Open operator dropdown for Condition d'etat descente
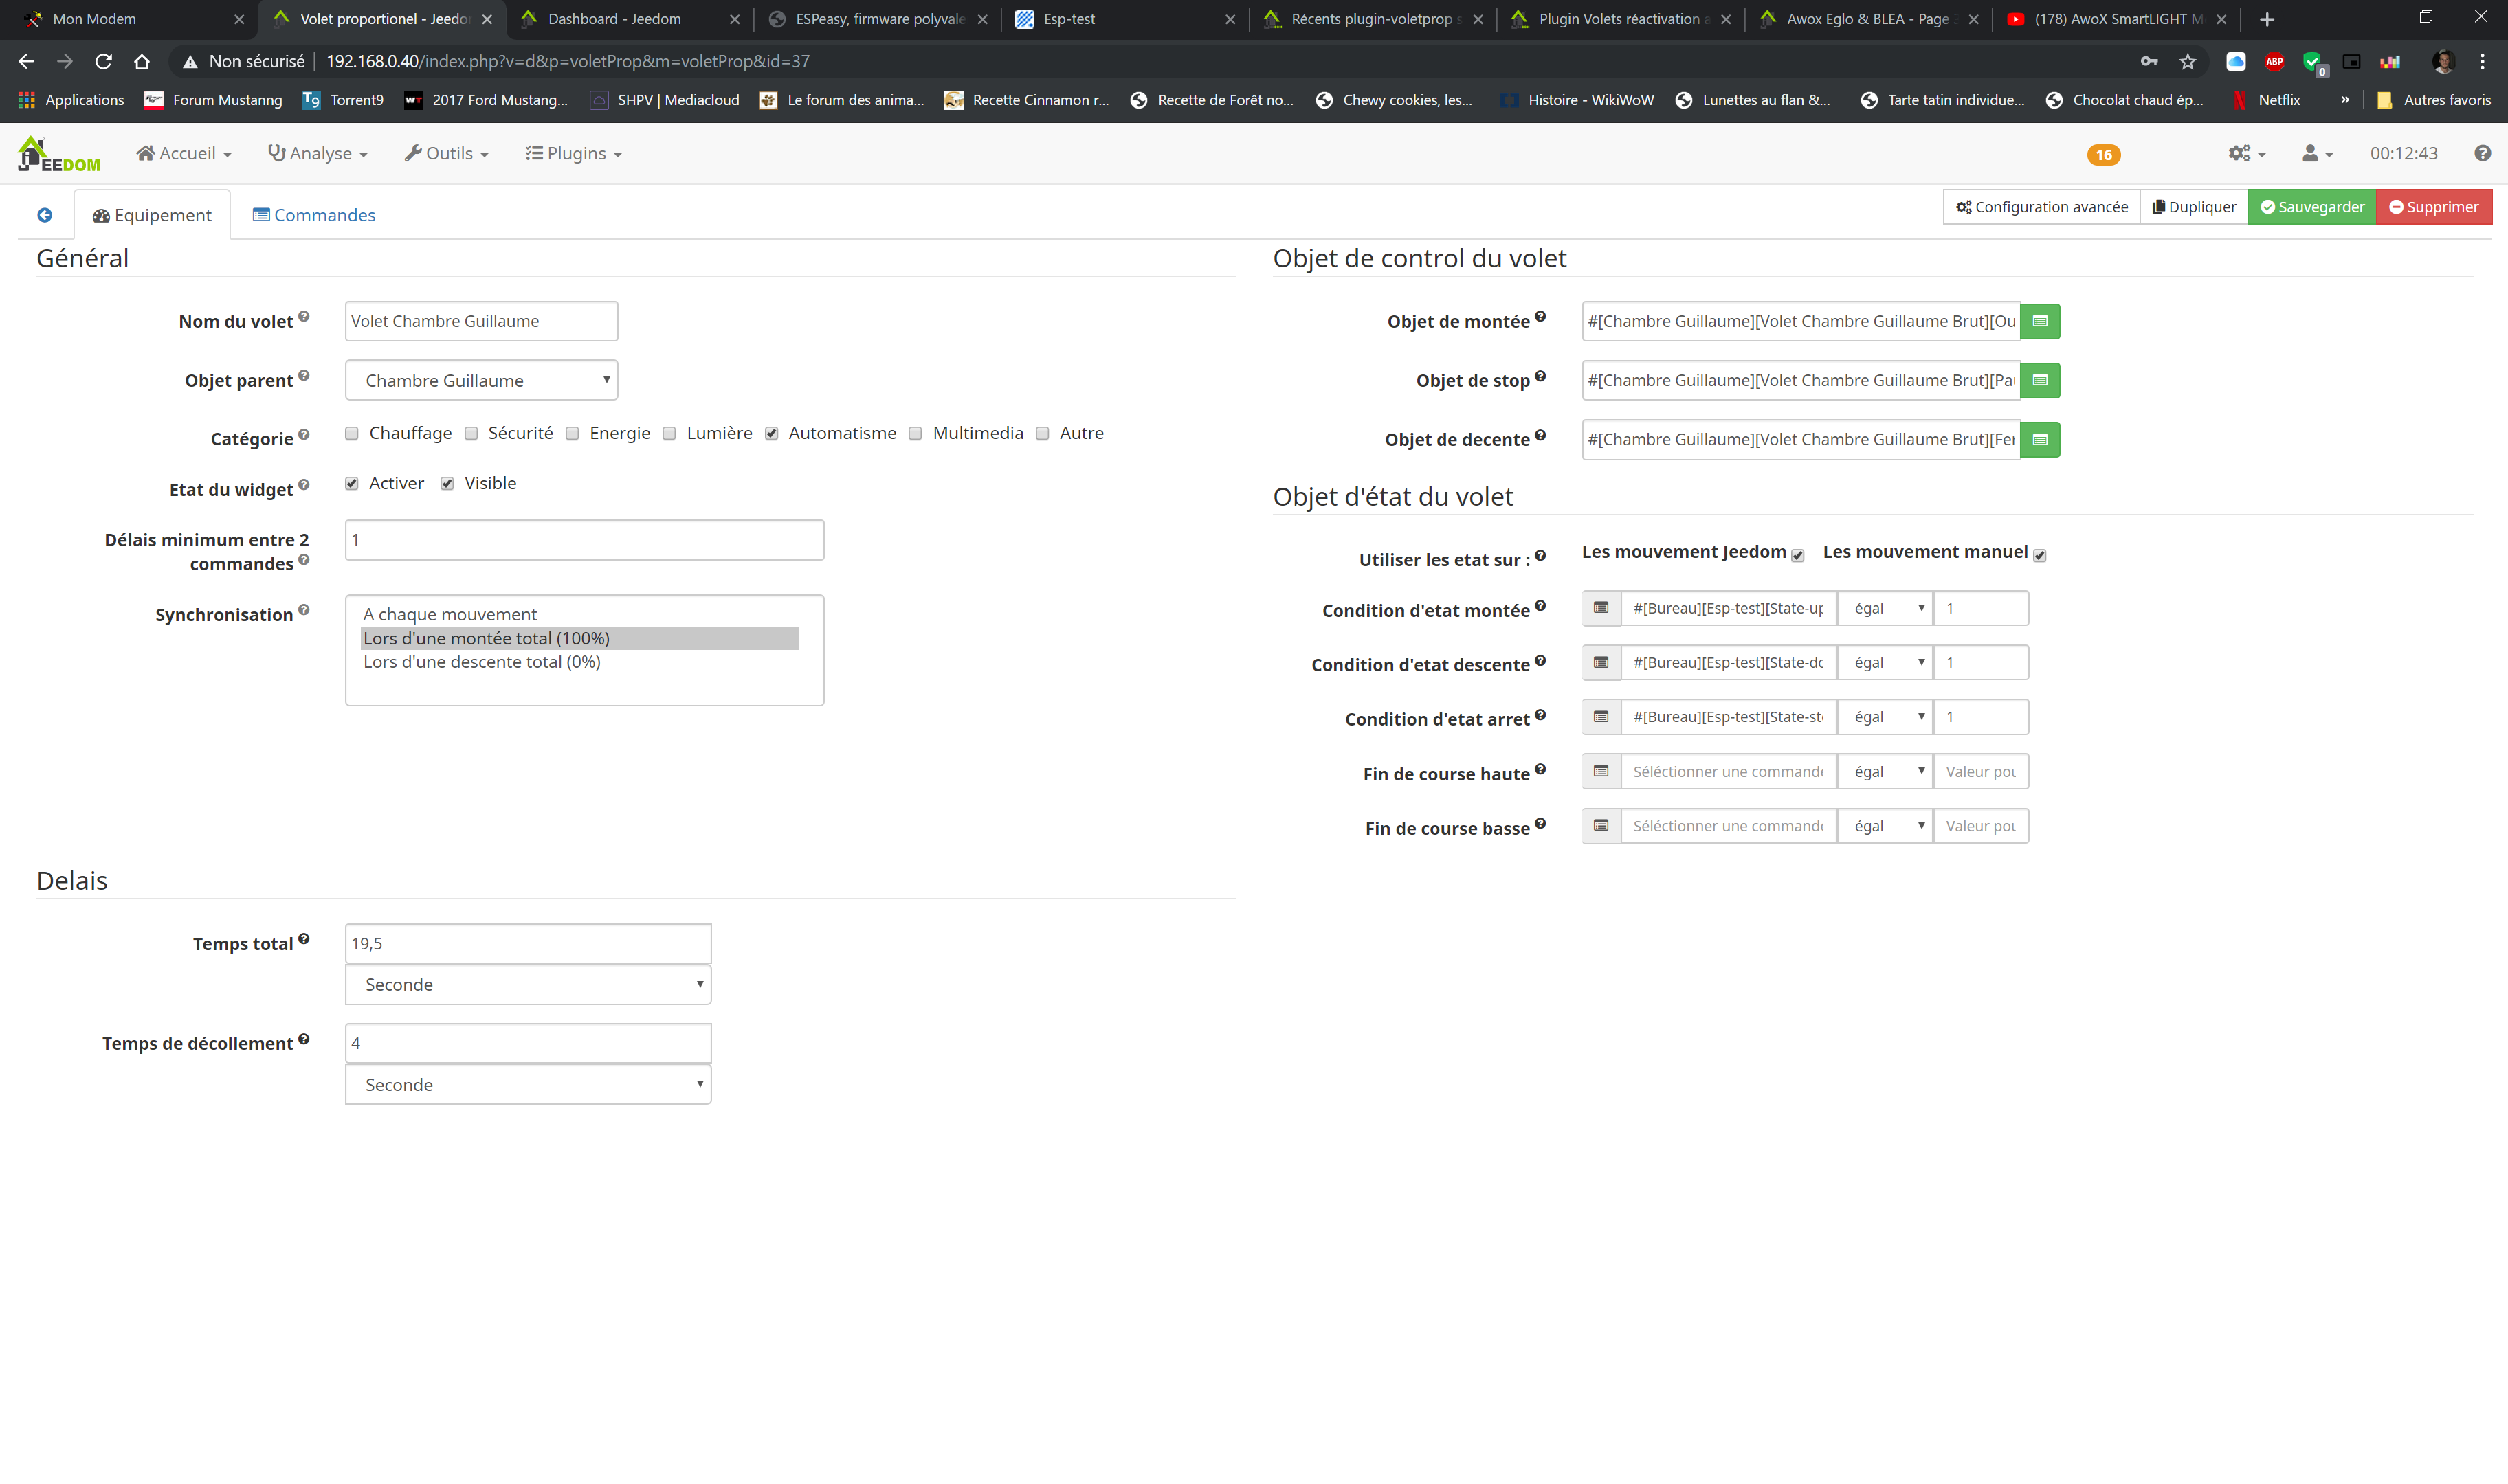This screenshot has height=1484, width=2508. coord(1885,662)
